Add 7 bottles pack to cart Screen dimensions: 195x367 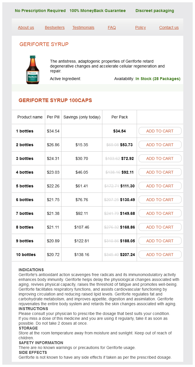pos(160,213)
